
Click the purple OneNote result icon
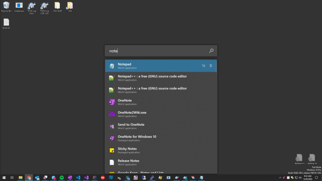click(112, 102)
